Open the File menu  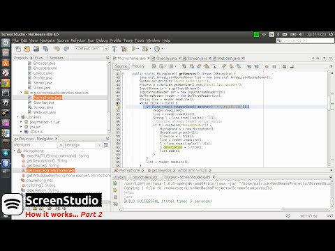point(15,40)
